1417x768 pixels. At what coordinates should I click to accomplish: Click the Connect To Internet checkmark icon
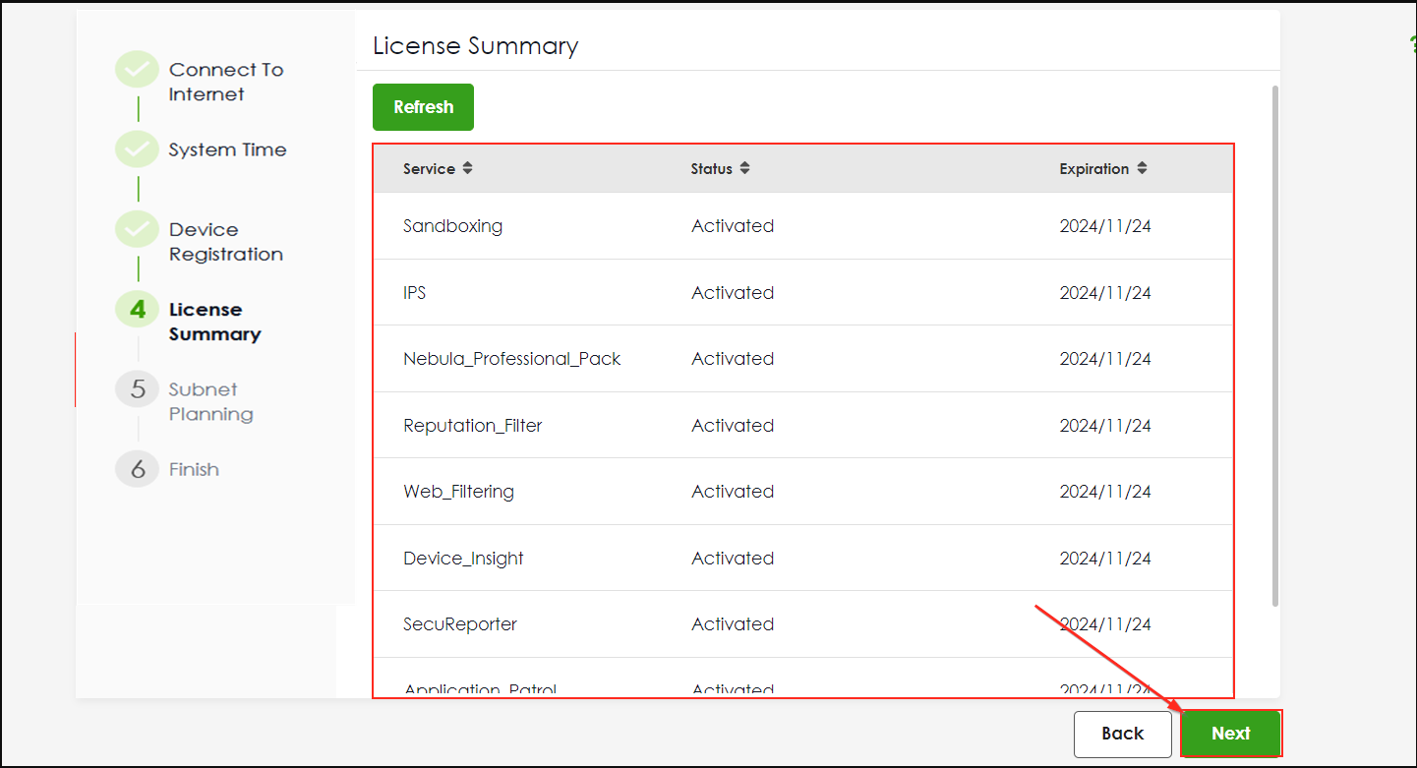[x=137, y=70]
